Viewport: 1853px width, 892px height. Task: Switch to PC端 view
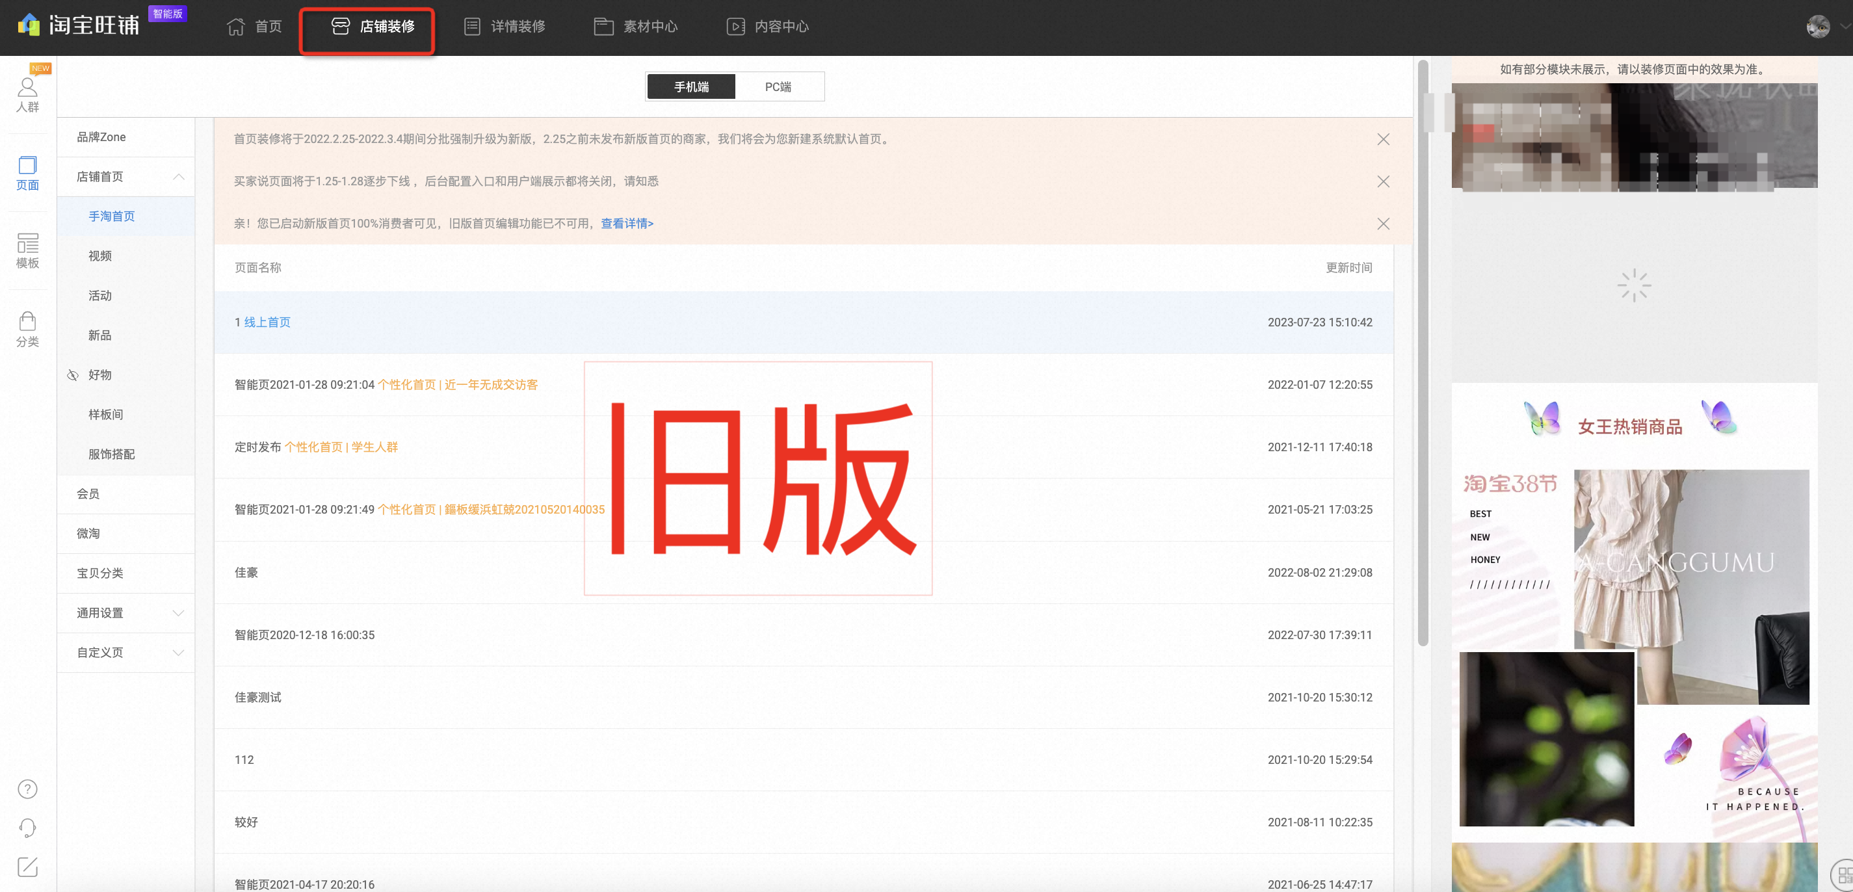tap(778, 86)
